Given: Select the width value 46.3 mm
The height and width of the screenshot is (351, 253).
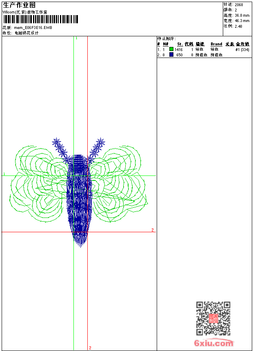Looking at the screenshot, I should click(x=242, y=21).
